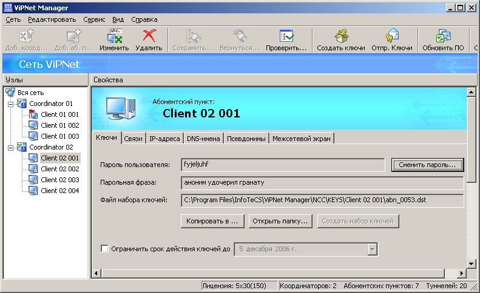Open the key expiry date dropdown
Screen dimensions: 480x293
(372, 249)
